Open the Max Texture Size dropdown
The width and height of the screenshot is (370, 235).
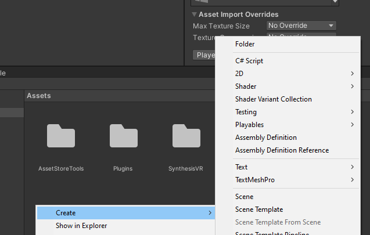click(301, 26)
